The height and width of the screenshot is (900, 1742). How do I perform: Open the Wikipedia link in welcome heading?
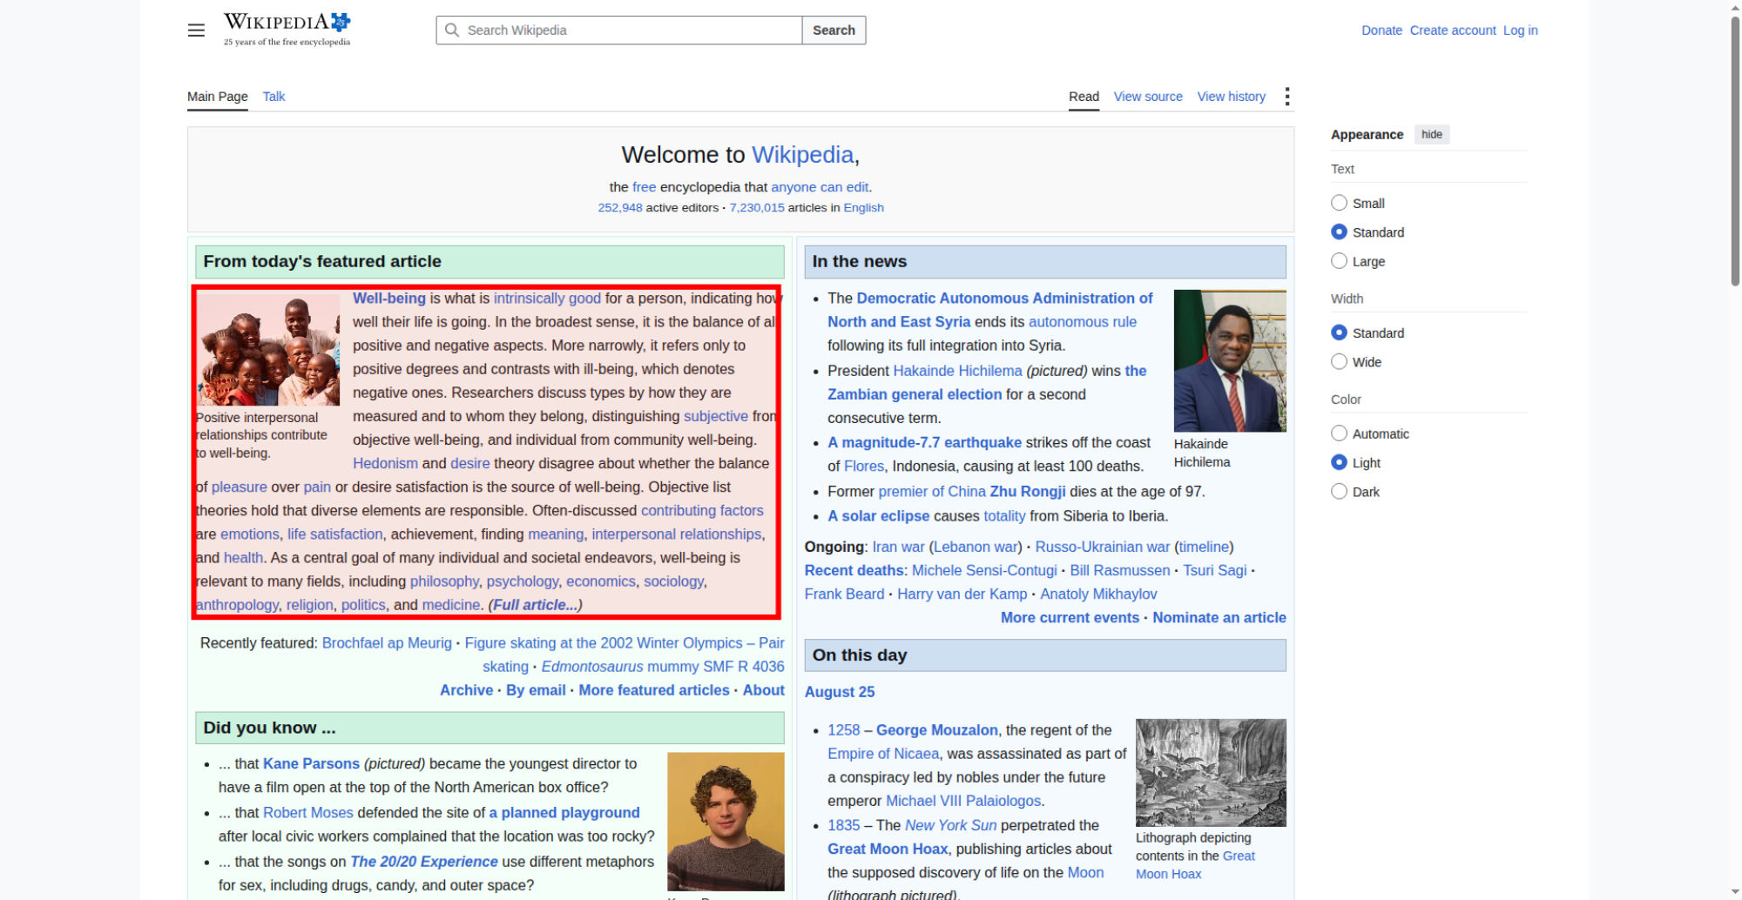coord(802,155)
